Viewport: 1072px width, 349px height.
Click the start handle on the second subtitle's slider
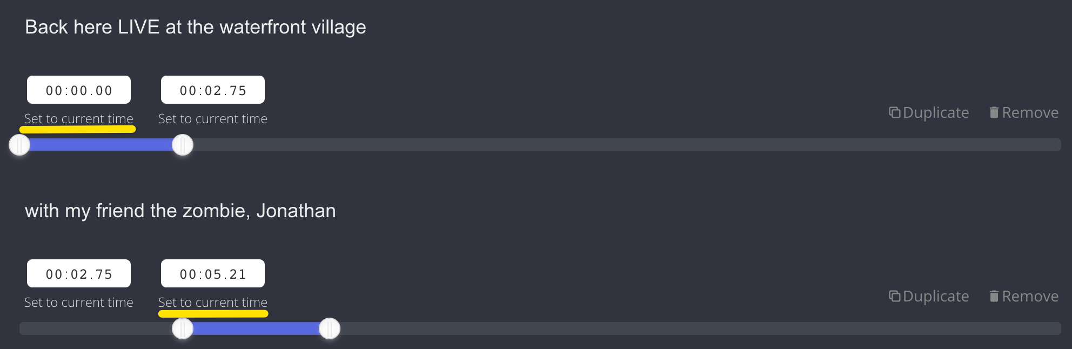point(183,328)
